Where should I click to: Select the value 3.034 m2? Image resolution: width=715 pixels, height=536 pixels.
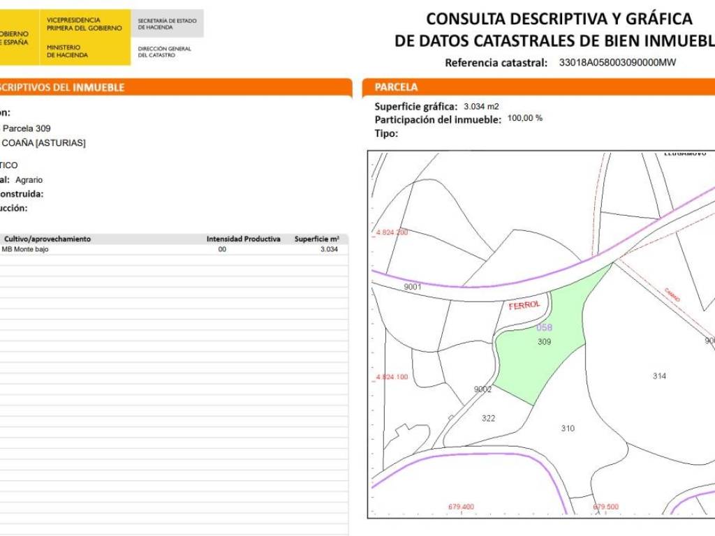[481, 106]
